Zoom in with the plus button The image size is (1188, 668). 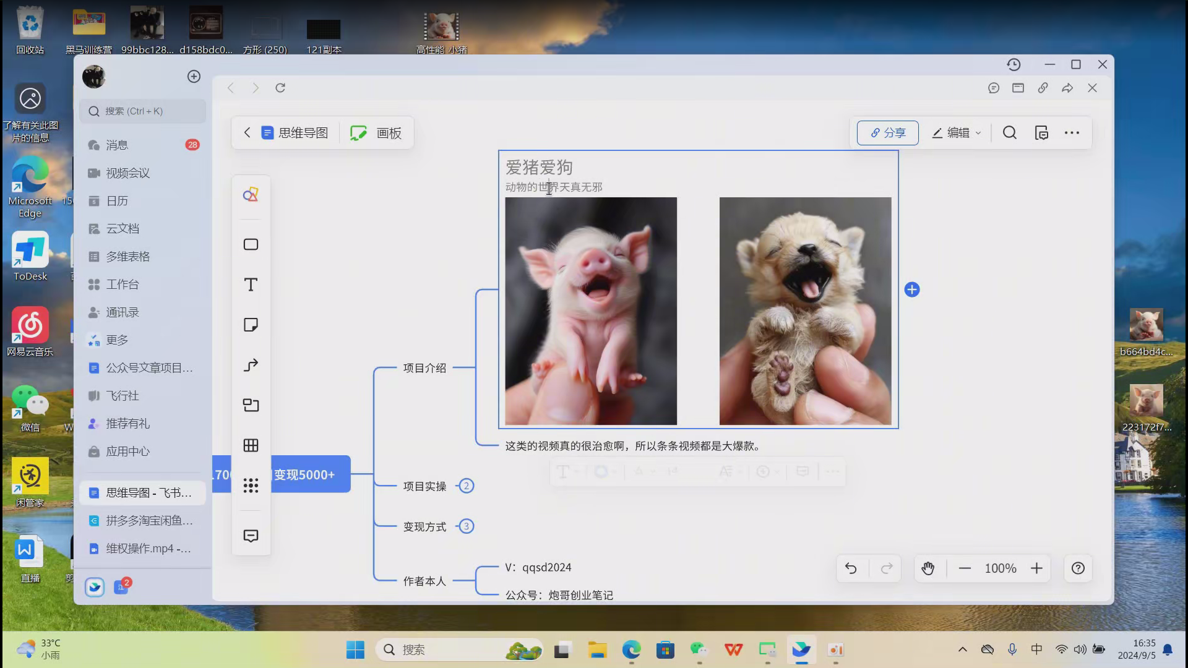(1037, 568)
